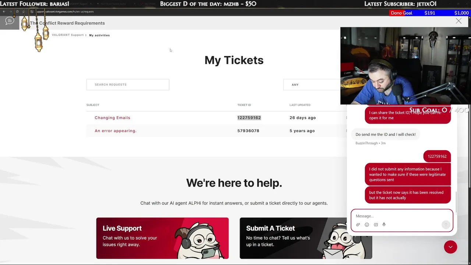Click My activities breadcrumb
The image size is (471, 265).
pos(99,35)
